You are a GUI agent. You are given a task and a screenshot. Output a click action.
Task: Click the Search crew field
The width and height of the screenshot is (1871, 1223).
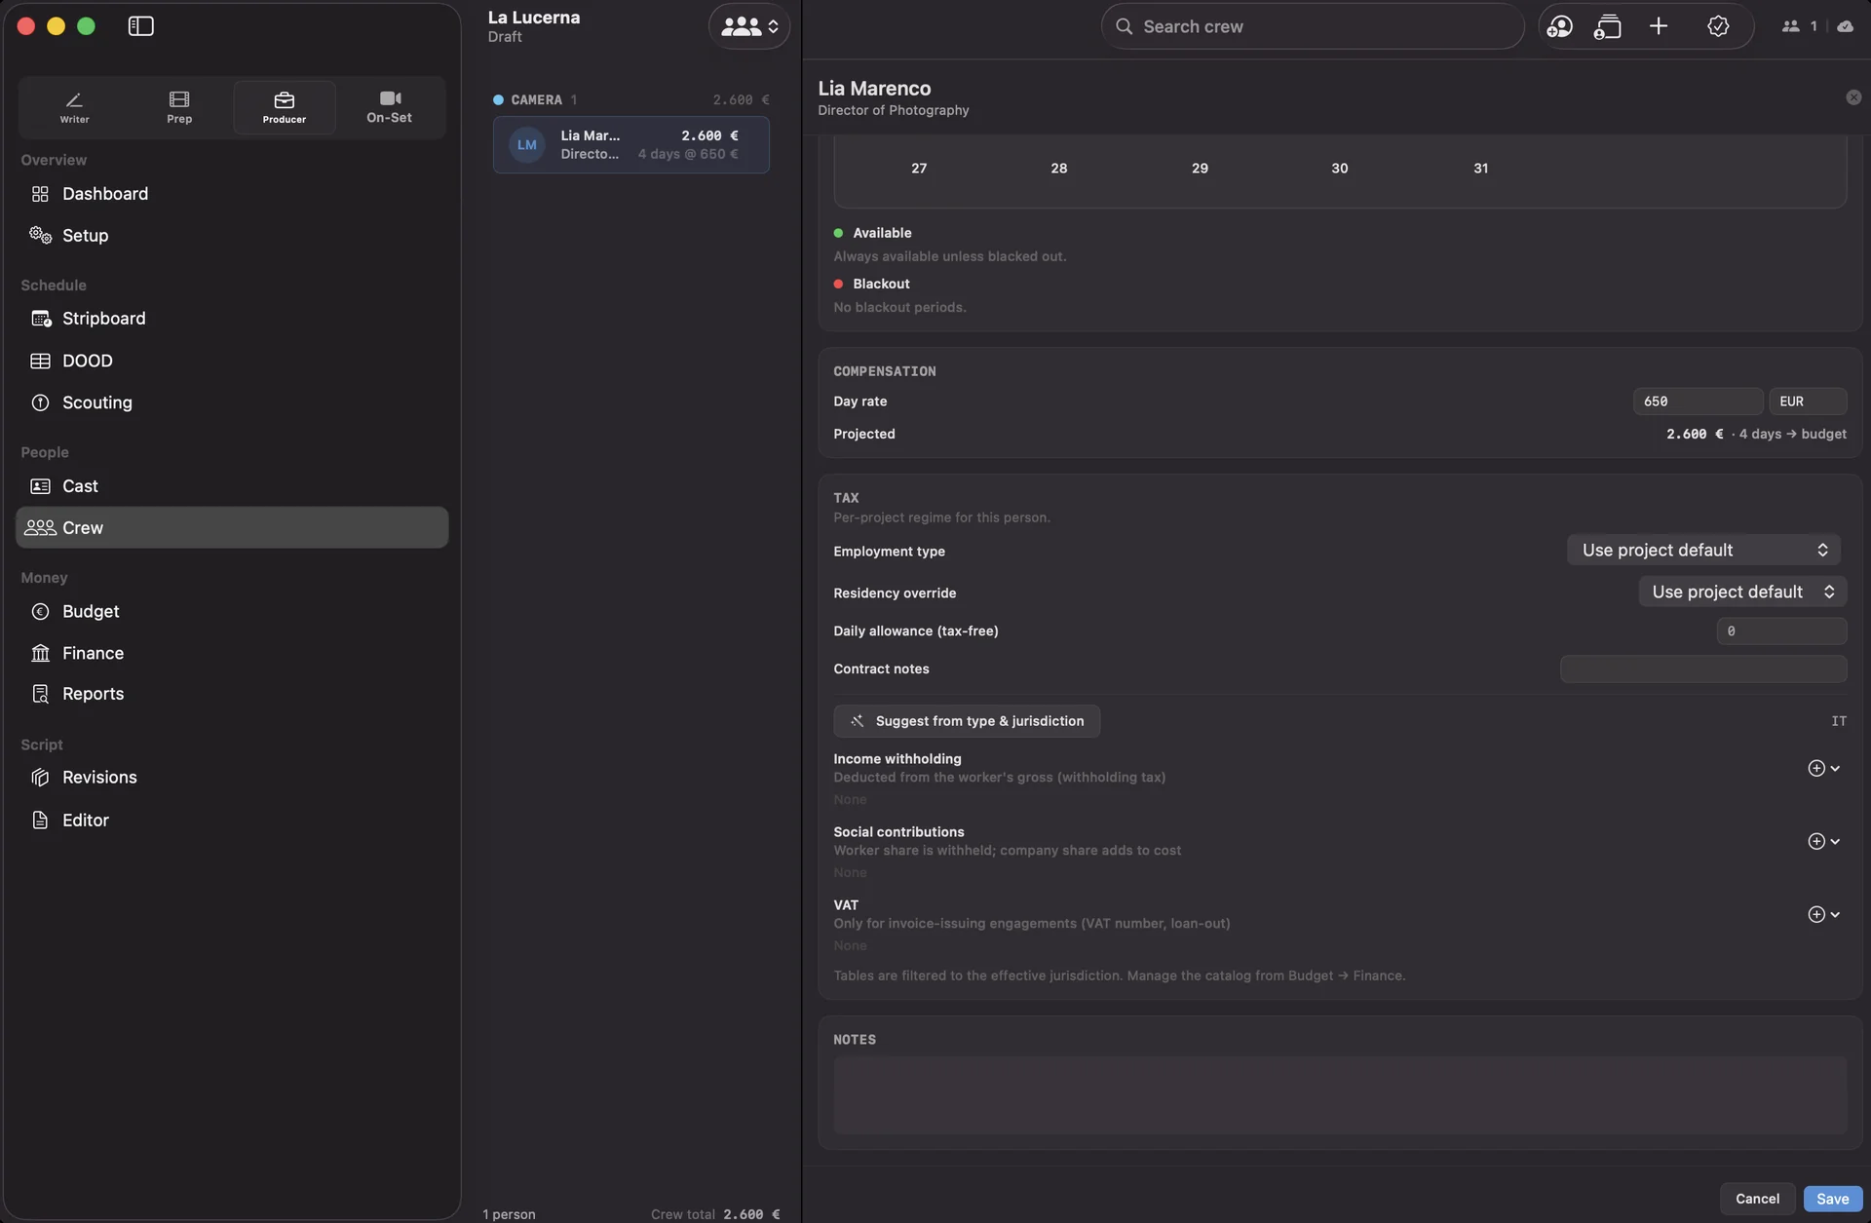click(x=1312, y=26)
